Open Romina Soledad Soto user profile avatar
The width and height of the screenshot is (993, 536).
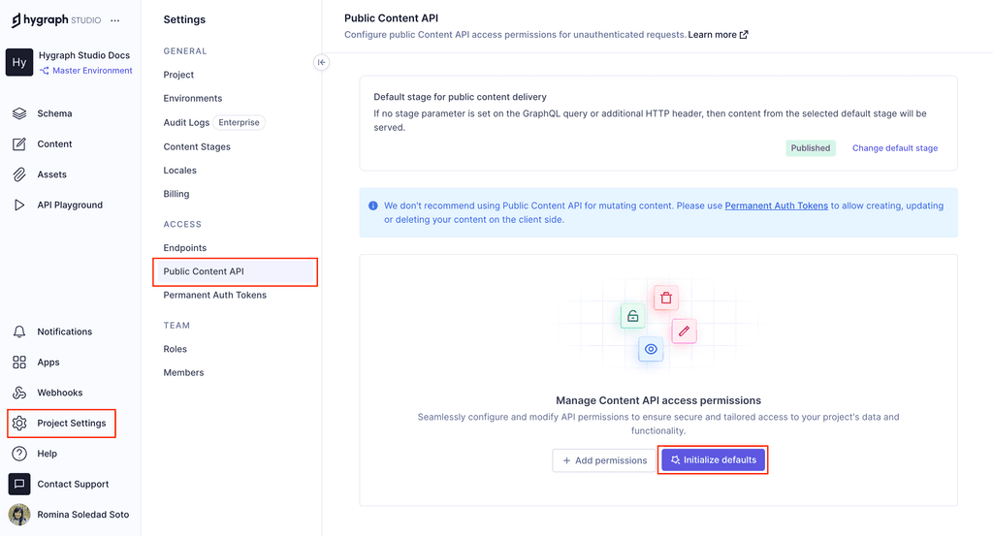19,515
